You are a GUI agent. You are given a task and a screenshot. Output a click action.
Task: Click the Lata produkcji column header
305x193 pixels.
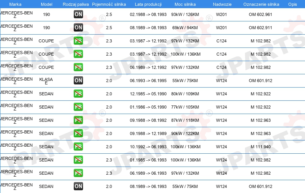[148, 4]
